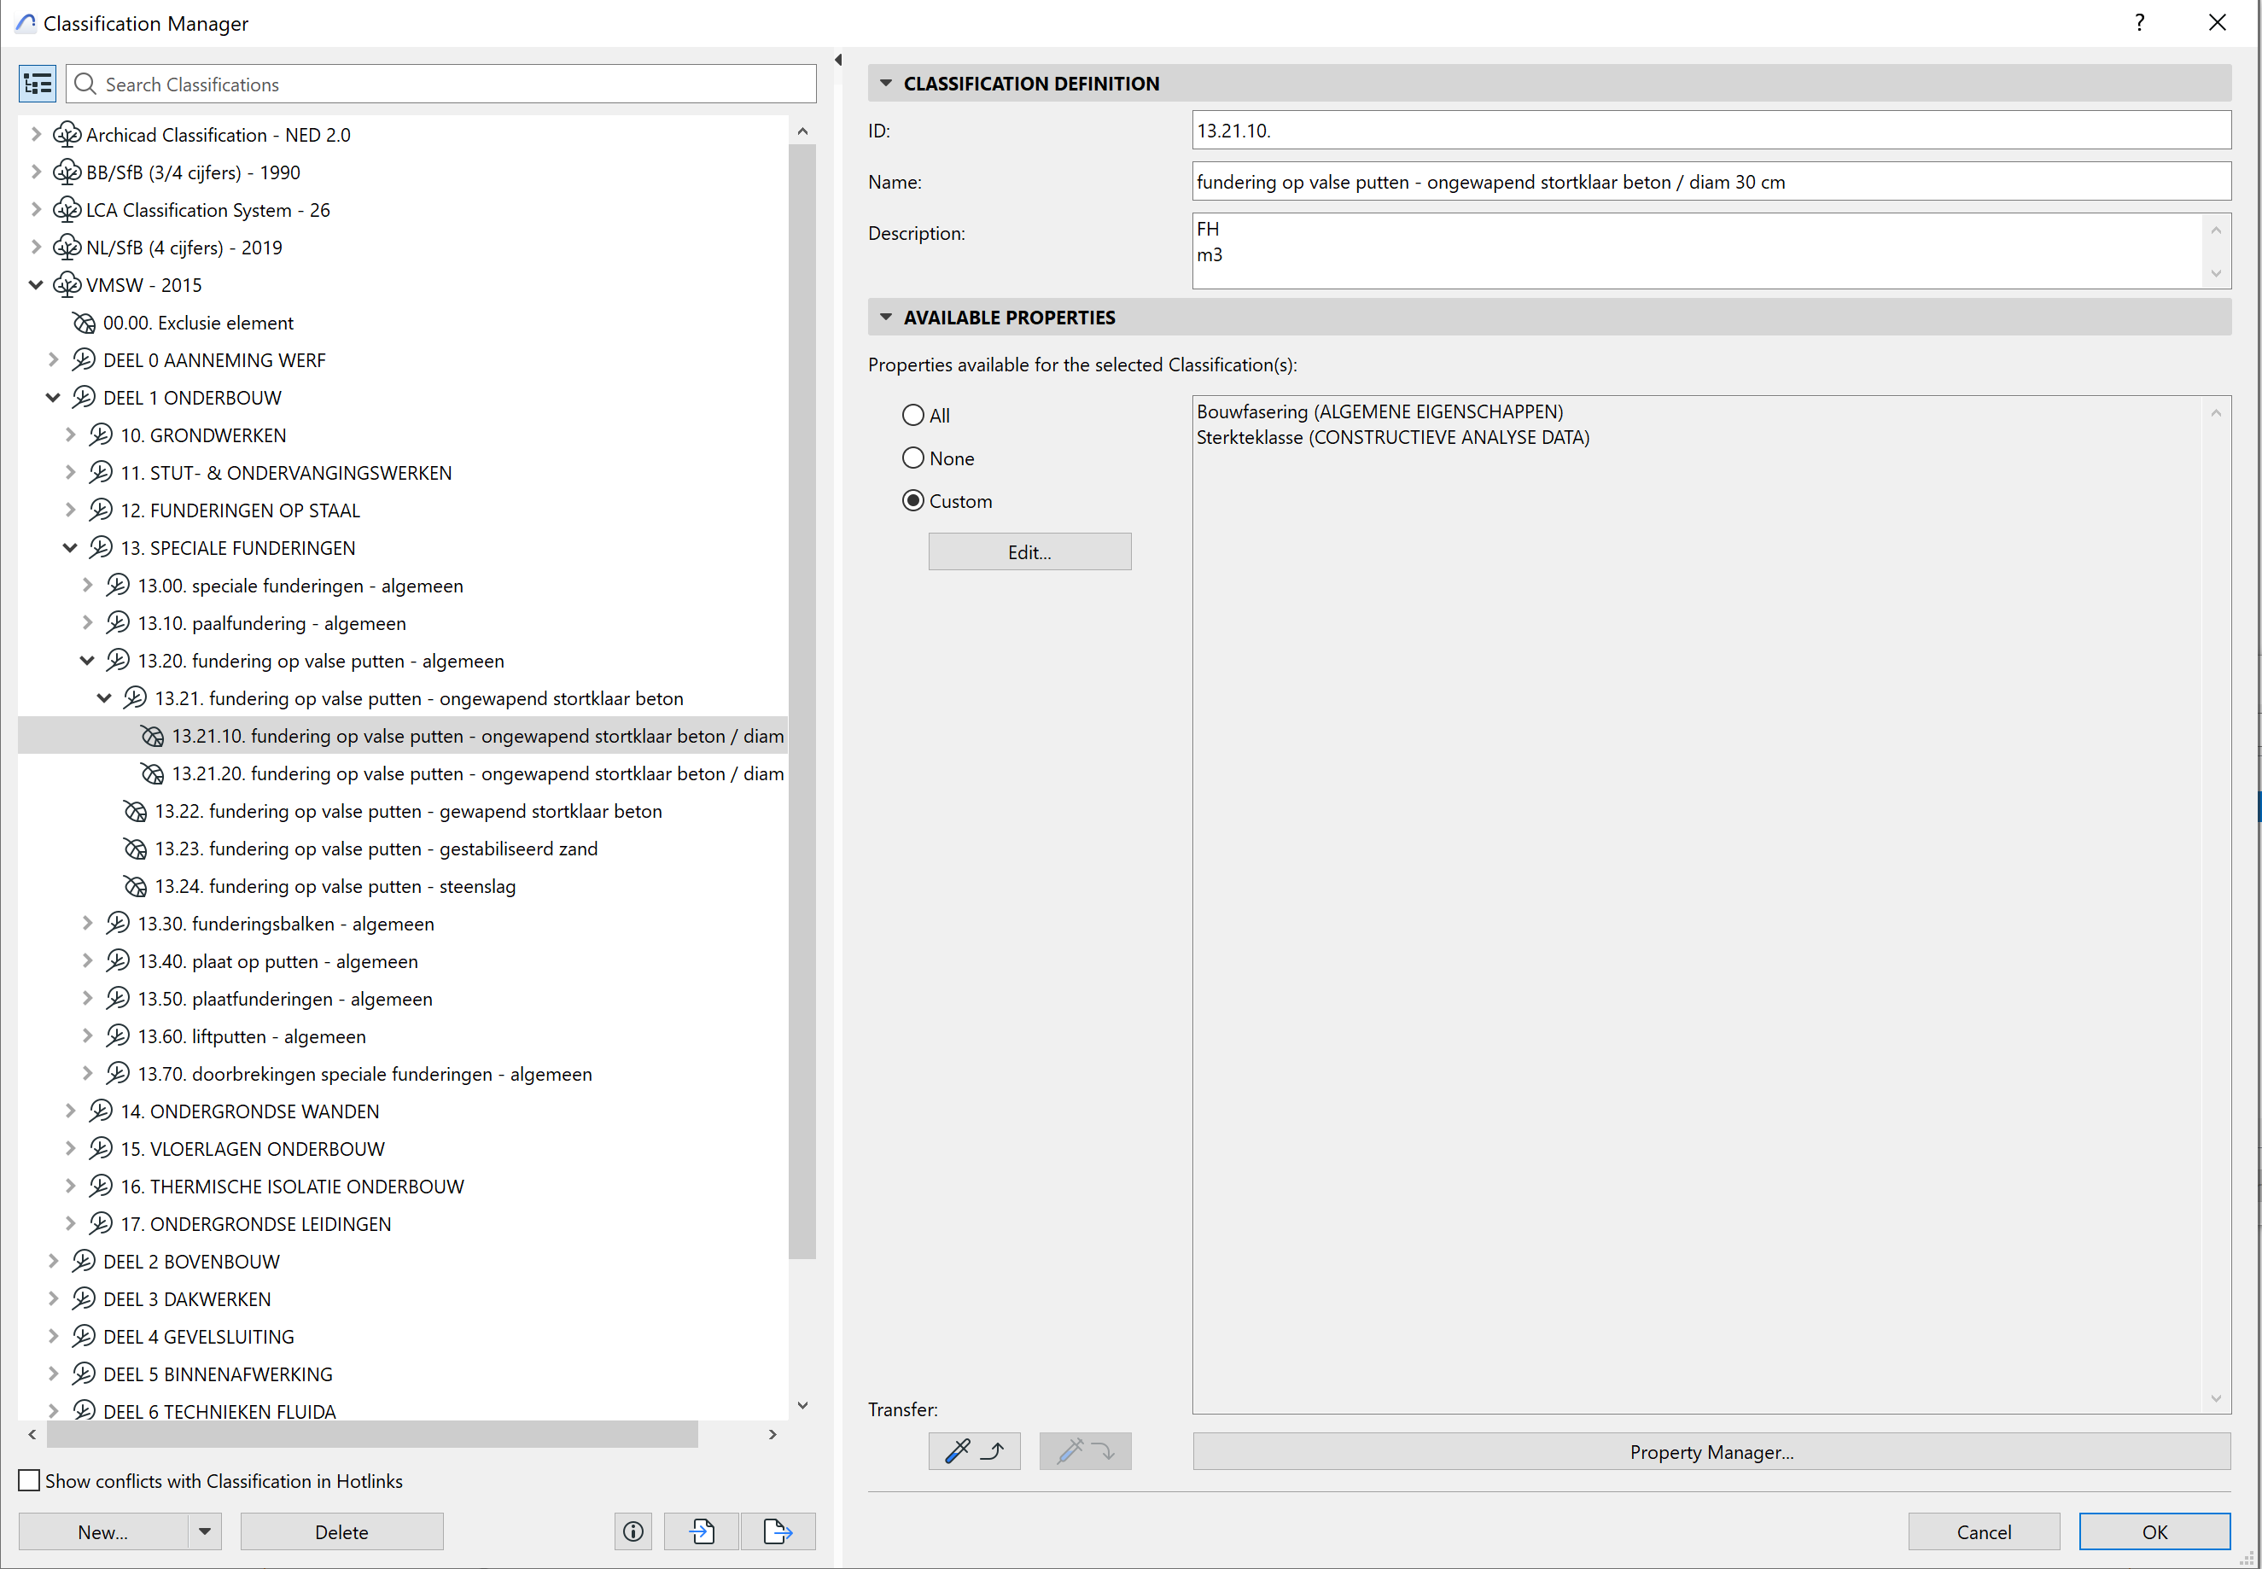Click the 13.22. gewapend stortklaar beton icon
The height and width of the screenshot is (1569, 2262).
tap(136, 811)
